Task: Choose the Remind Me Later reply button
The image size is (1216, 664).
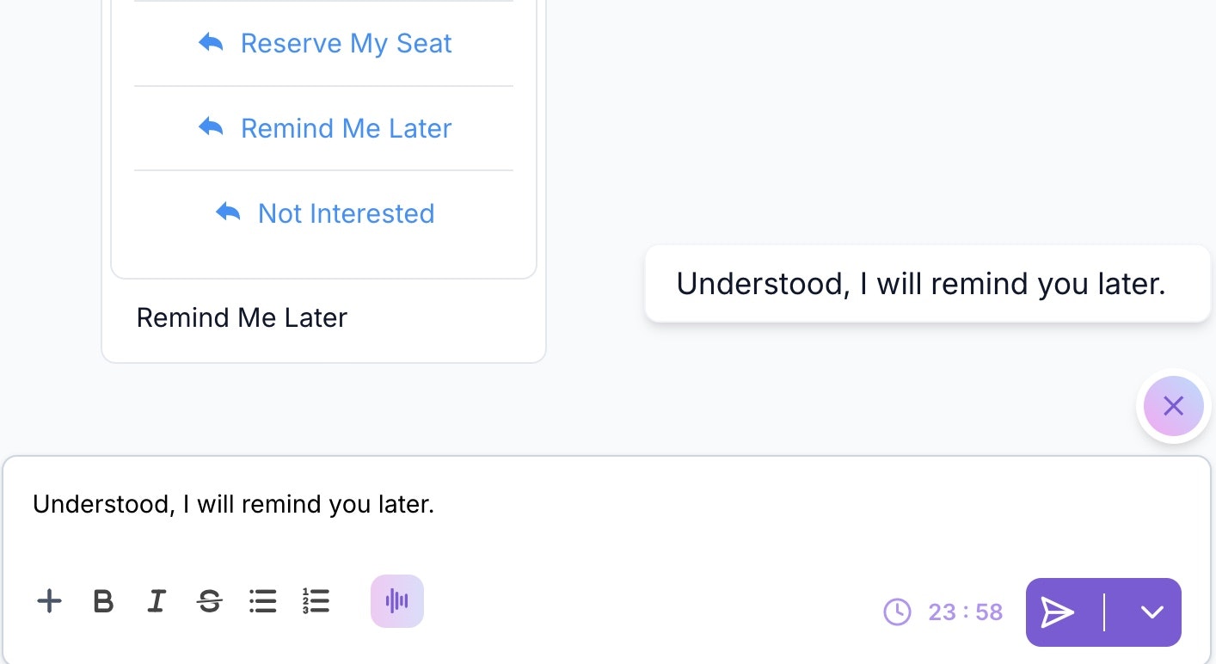Action: click(324, 128)
